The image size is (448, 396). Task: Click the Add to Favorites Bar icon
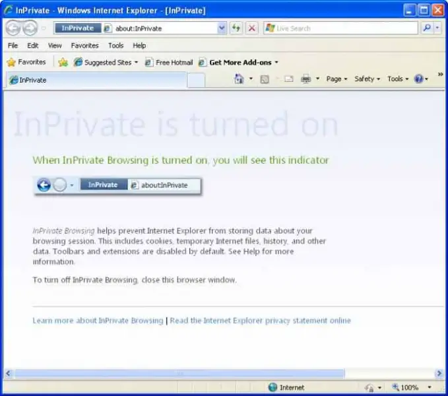point(63,62)
